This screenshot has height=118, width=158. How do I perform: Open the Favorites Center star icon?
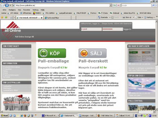pyautogui.click(x=2, y=18)
